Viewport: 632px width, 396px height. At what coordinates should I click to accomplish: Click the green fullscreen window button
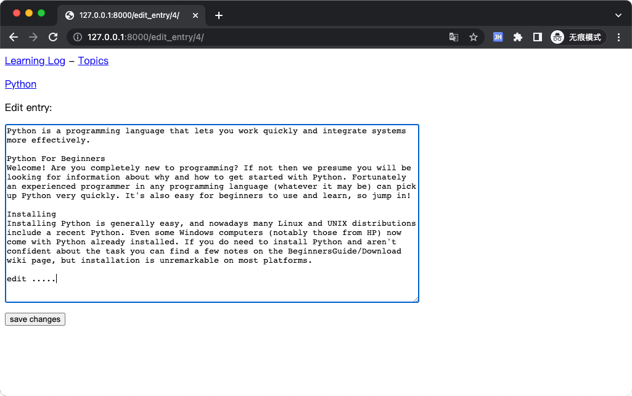[x=41, y=13]
